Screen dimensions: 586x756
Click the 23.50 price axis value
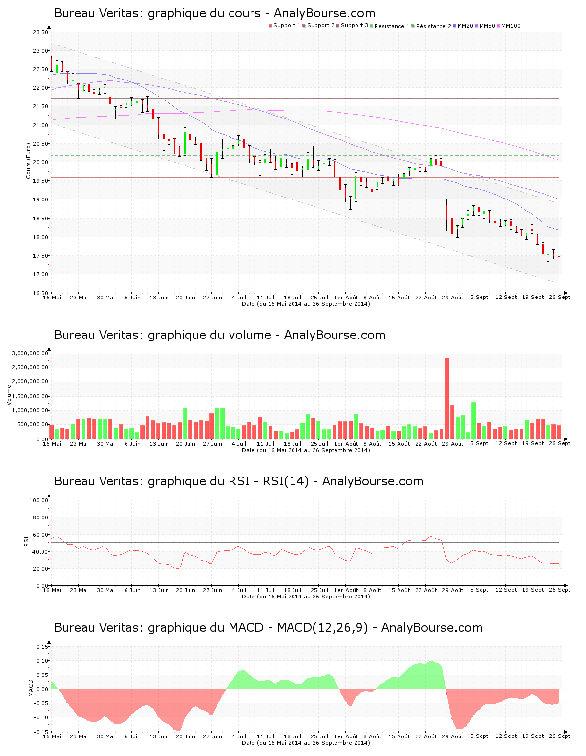click(40, 32)
